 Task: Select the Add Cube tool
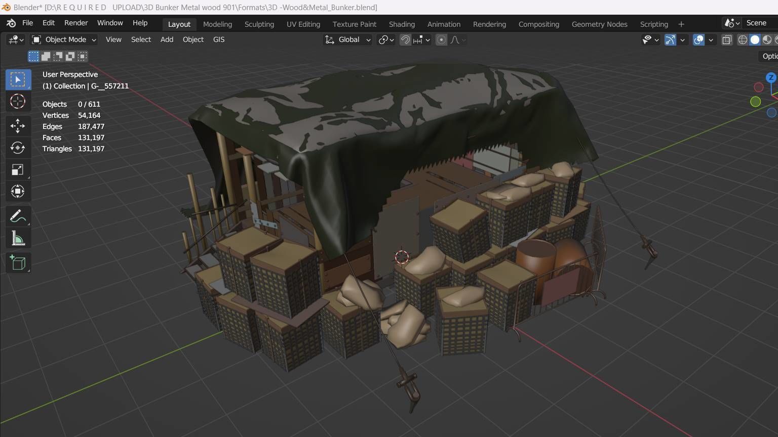pyautogui.click(x=18, y=263)
